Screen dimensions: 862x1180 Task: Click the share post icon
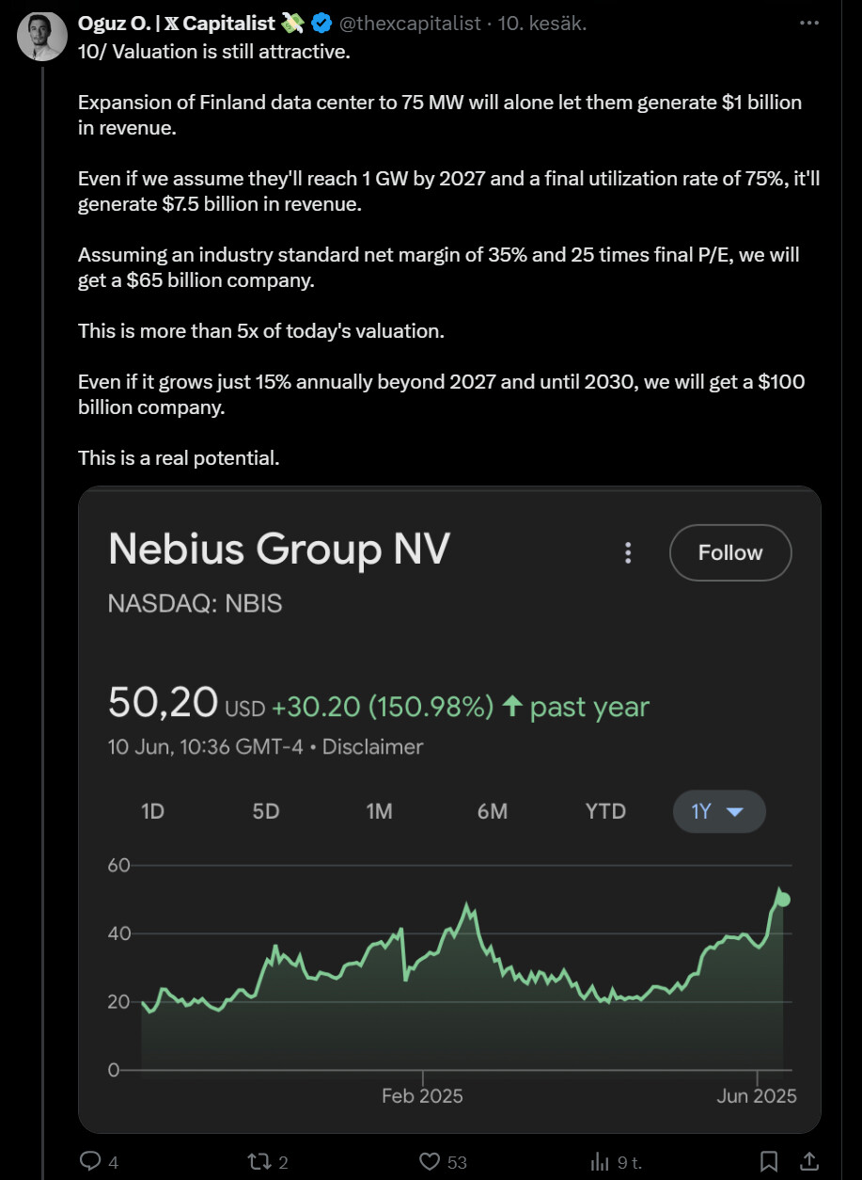pyautogui.click(x=807, y=1161)
